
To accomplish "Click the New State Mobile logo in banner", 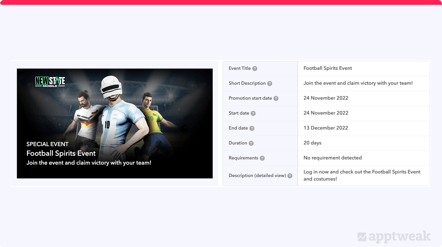I will 50,82.
